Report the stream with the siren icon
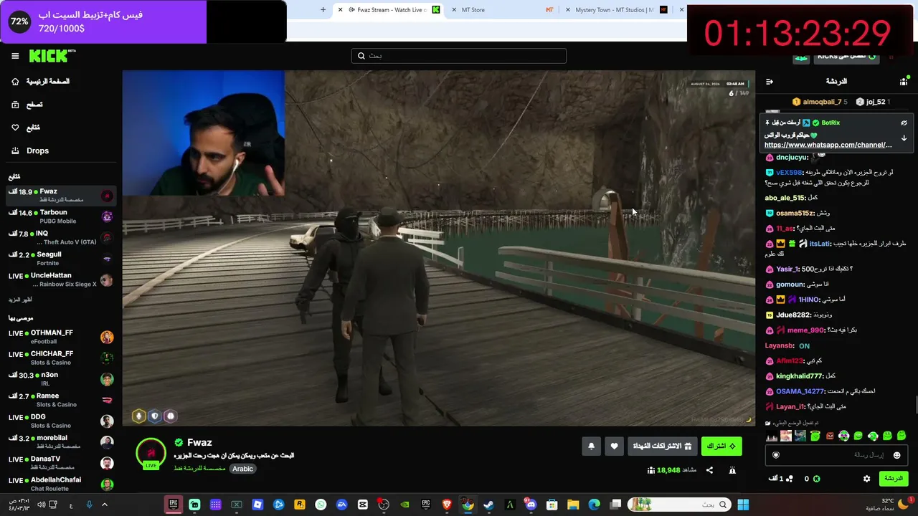Image resolution: width=918 pixels, height=516 pixels. point(732,470)
